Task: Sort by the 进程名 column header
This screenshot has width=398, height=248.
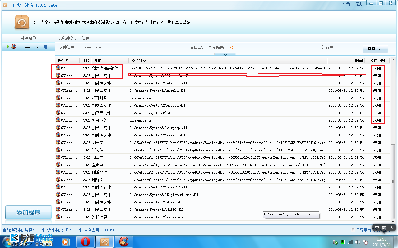Action: (x=67, y=60)
